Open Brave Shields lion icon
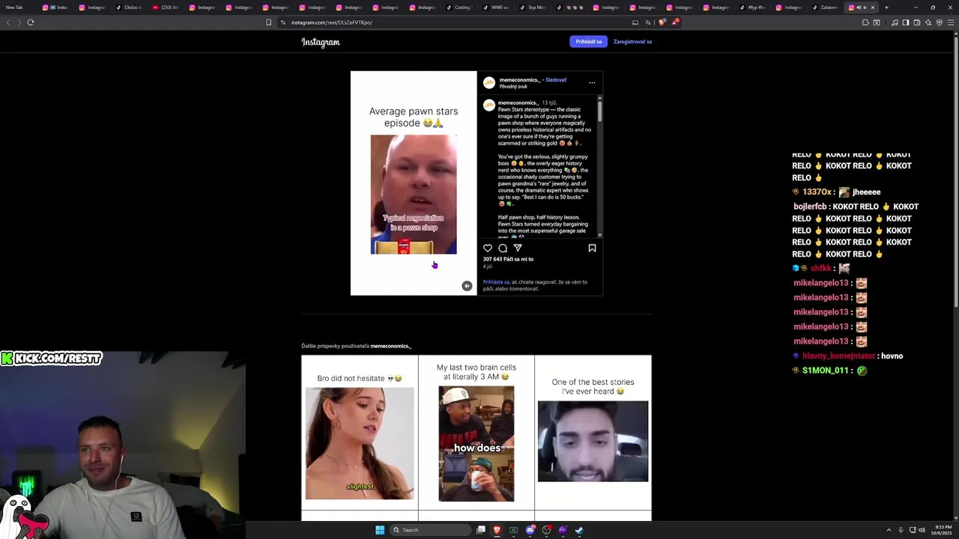The height and width of the screenshot is (539, 959). coord(662,22)
